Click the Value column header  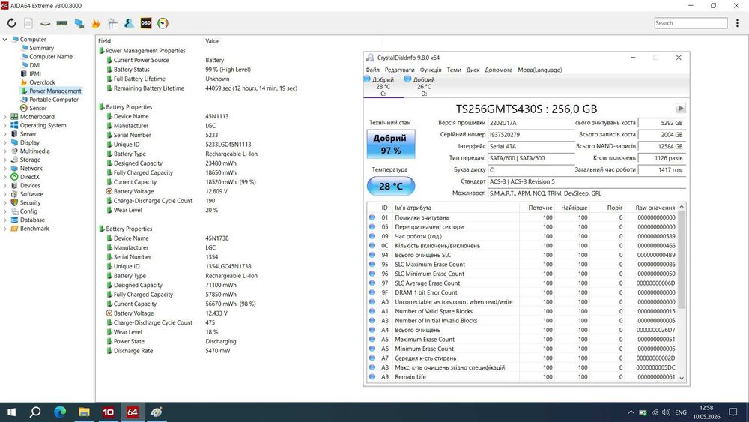[213, 41]
